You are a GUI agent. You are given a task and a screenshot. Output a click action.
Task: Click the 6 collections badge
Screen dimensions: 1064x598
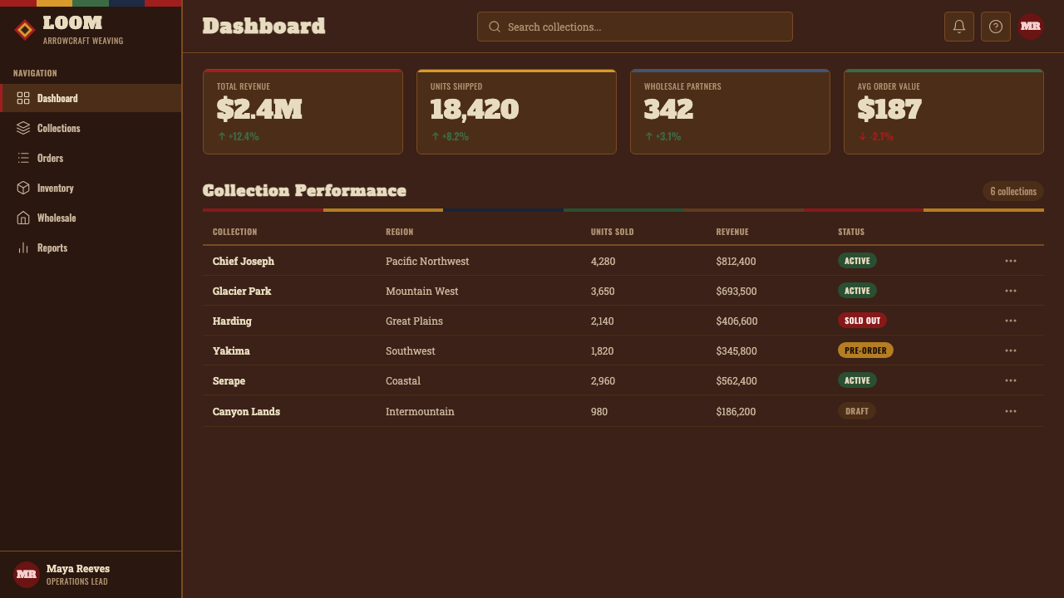(1013, 191)
